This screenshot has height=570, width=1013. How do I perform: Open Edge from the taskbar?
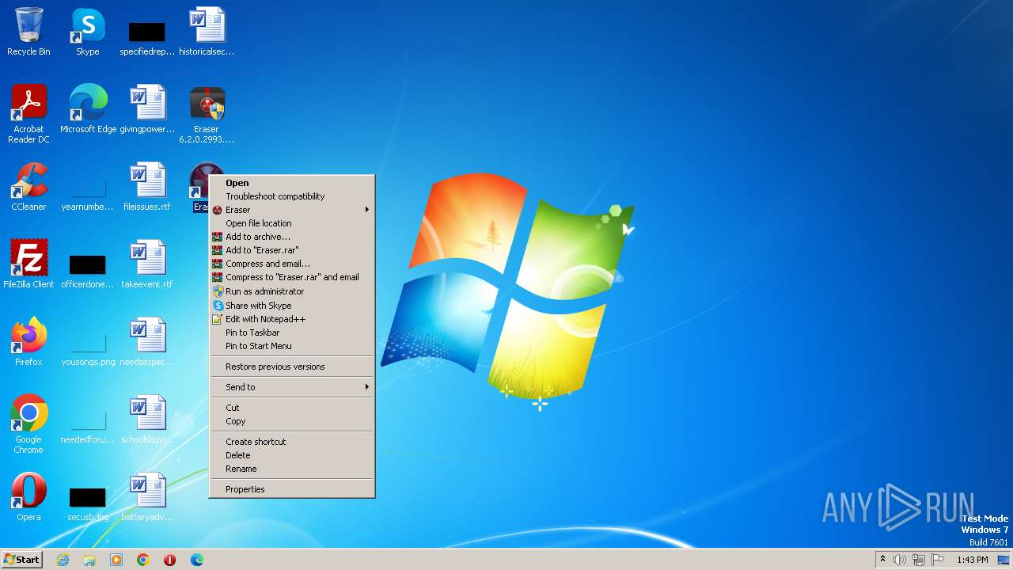tap(197, 560)
